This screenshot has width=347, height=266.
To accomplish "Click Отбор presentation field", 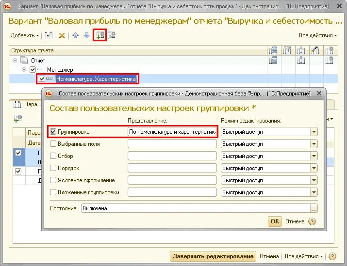I will pyautogui.click(x=172, y=156).
